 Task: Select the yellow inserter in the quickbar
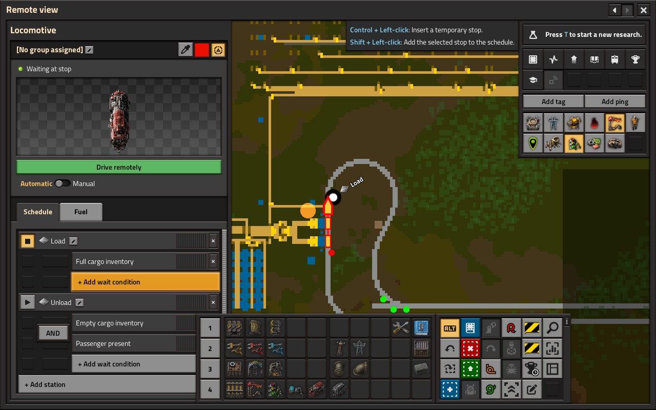point(235,348)
